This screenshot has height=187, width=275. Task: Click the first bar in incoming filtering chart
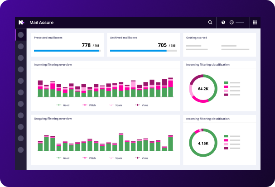[40, 88]
